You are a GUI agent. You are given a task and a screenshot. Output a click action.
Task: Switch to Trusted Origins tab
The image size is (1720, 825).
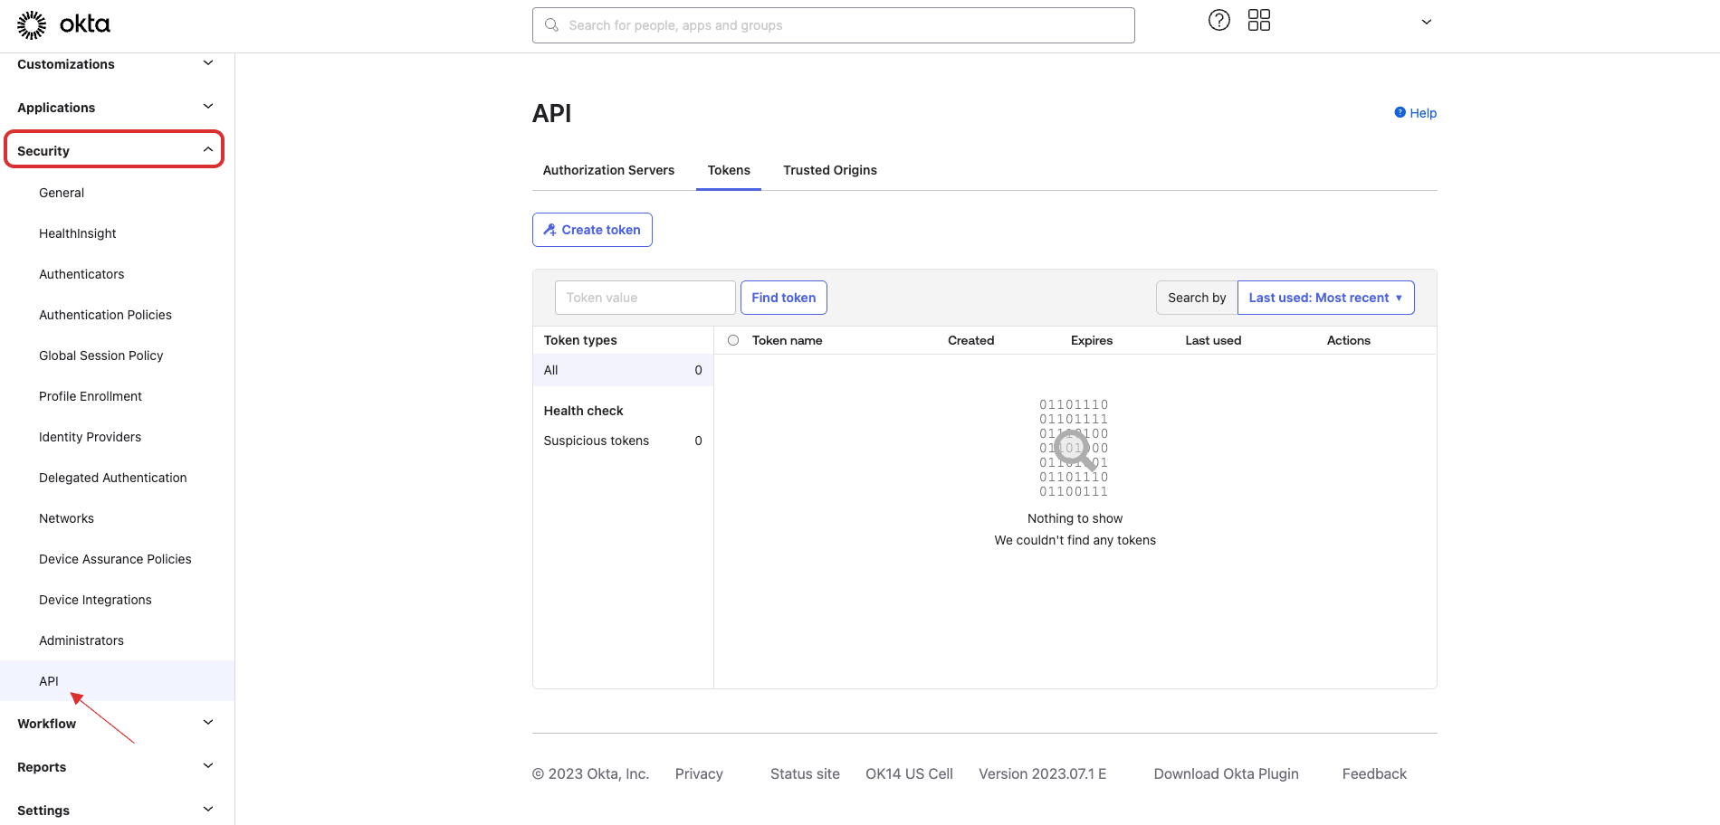click(x=830, y=170)
